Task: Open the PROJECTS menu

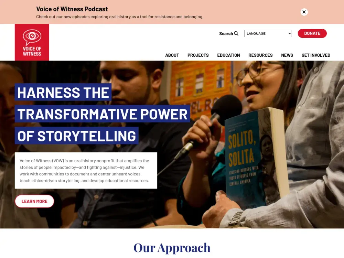Action: pos(198,55)
